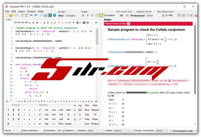Enable the Smooth checkbox

tap(133, 130)
